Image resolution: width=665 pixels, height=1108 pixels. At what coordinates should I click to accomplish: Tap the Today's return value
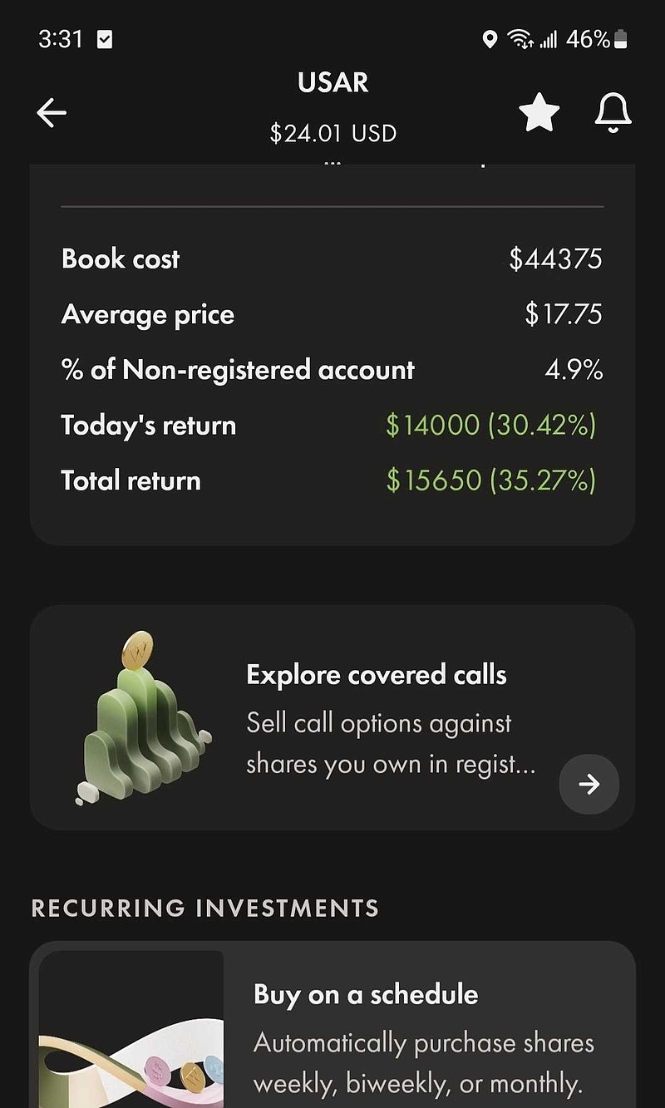point(490,425)
